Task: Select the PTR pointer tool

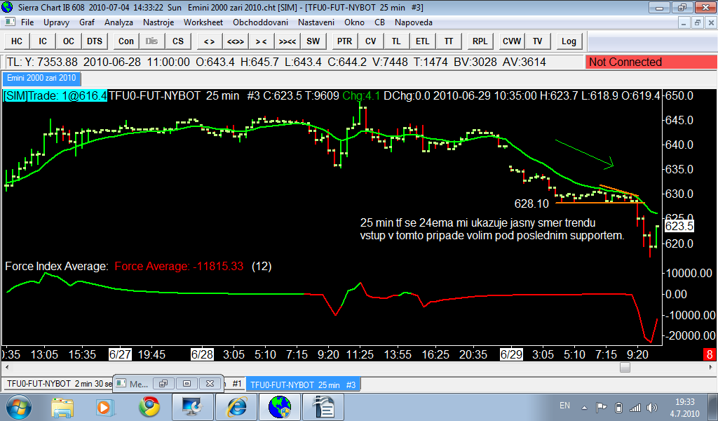Action: coord(344,41)
